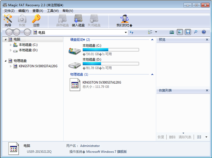Select 电脑 in the tree
Viewport: 212px width, 158px height.
tap(17, 39)
